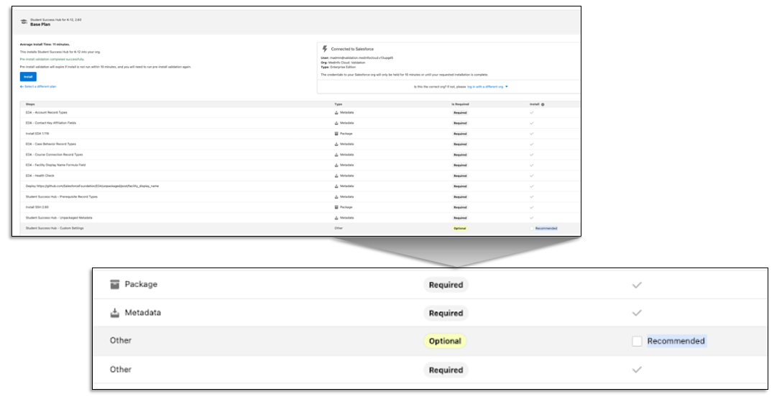Click the Metadata download icon in enlarged callout
Image resolution: width=782 pixels, height=402 pixels.
coord(115,313)
